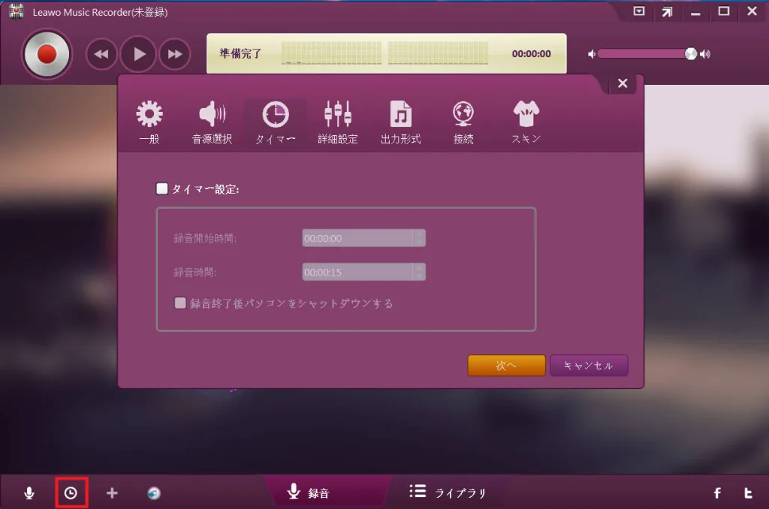The width and height of the screenshot is (769, 509).
Task: Open the 録音開始時間 time stepper dropdown
Action: pos(418,237)
